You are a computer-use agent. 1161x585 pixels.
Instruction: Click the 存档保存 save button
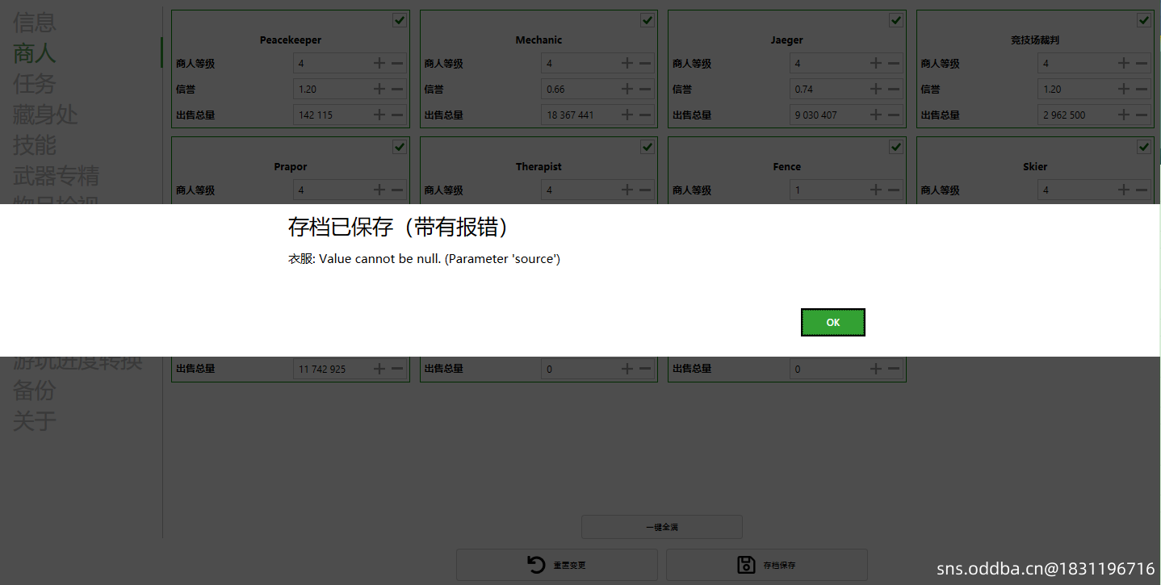(x=766, y=565)
